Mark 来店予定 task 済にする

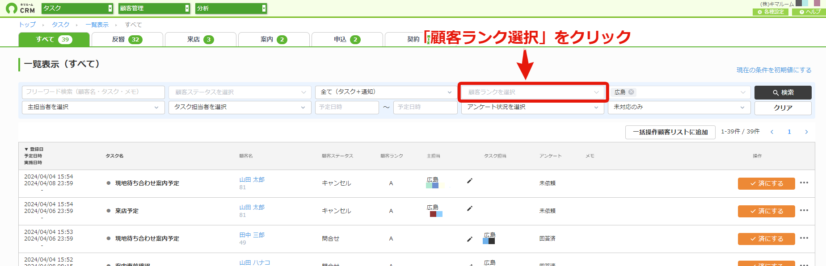[767, 211]
